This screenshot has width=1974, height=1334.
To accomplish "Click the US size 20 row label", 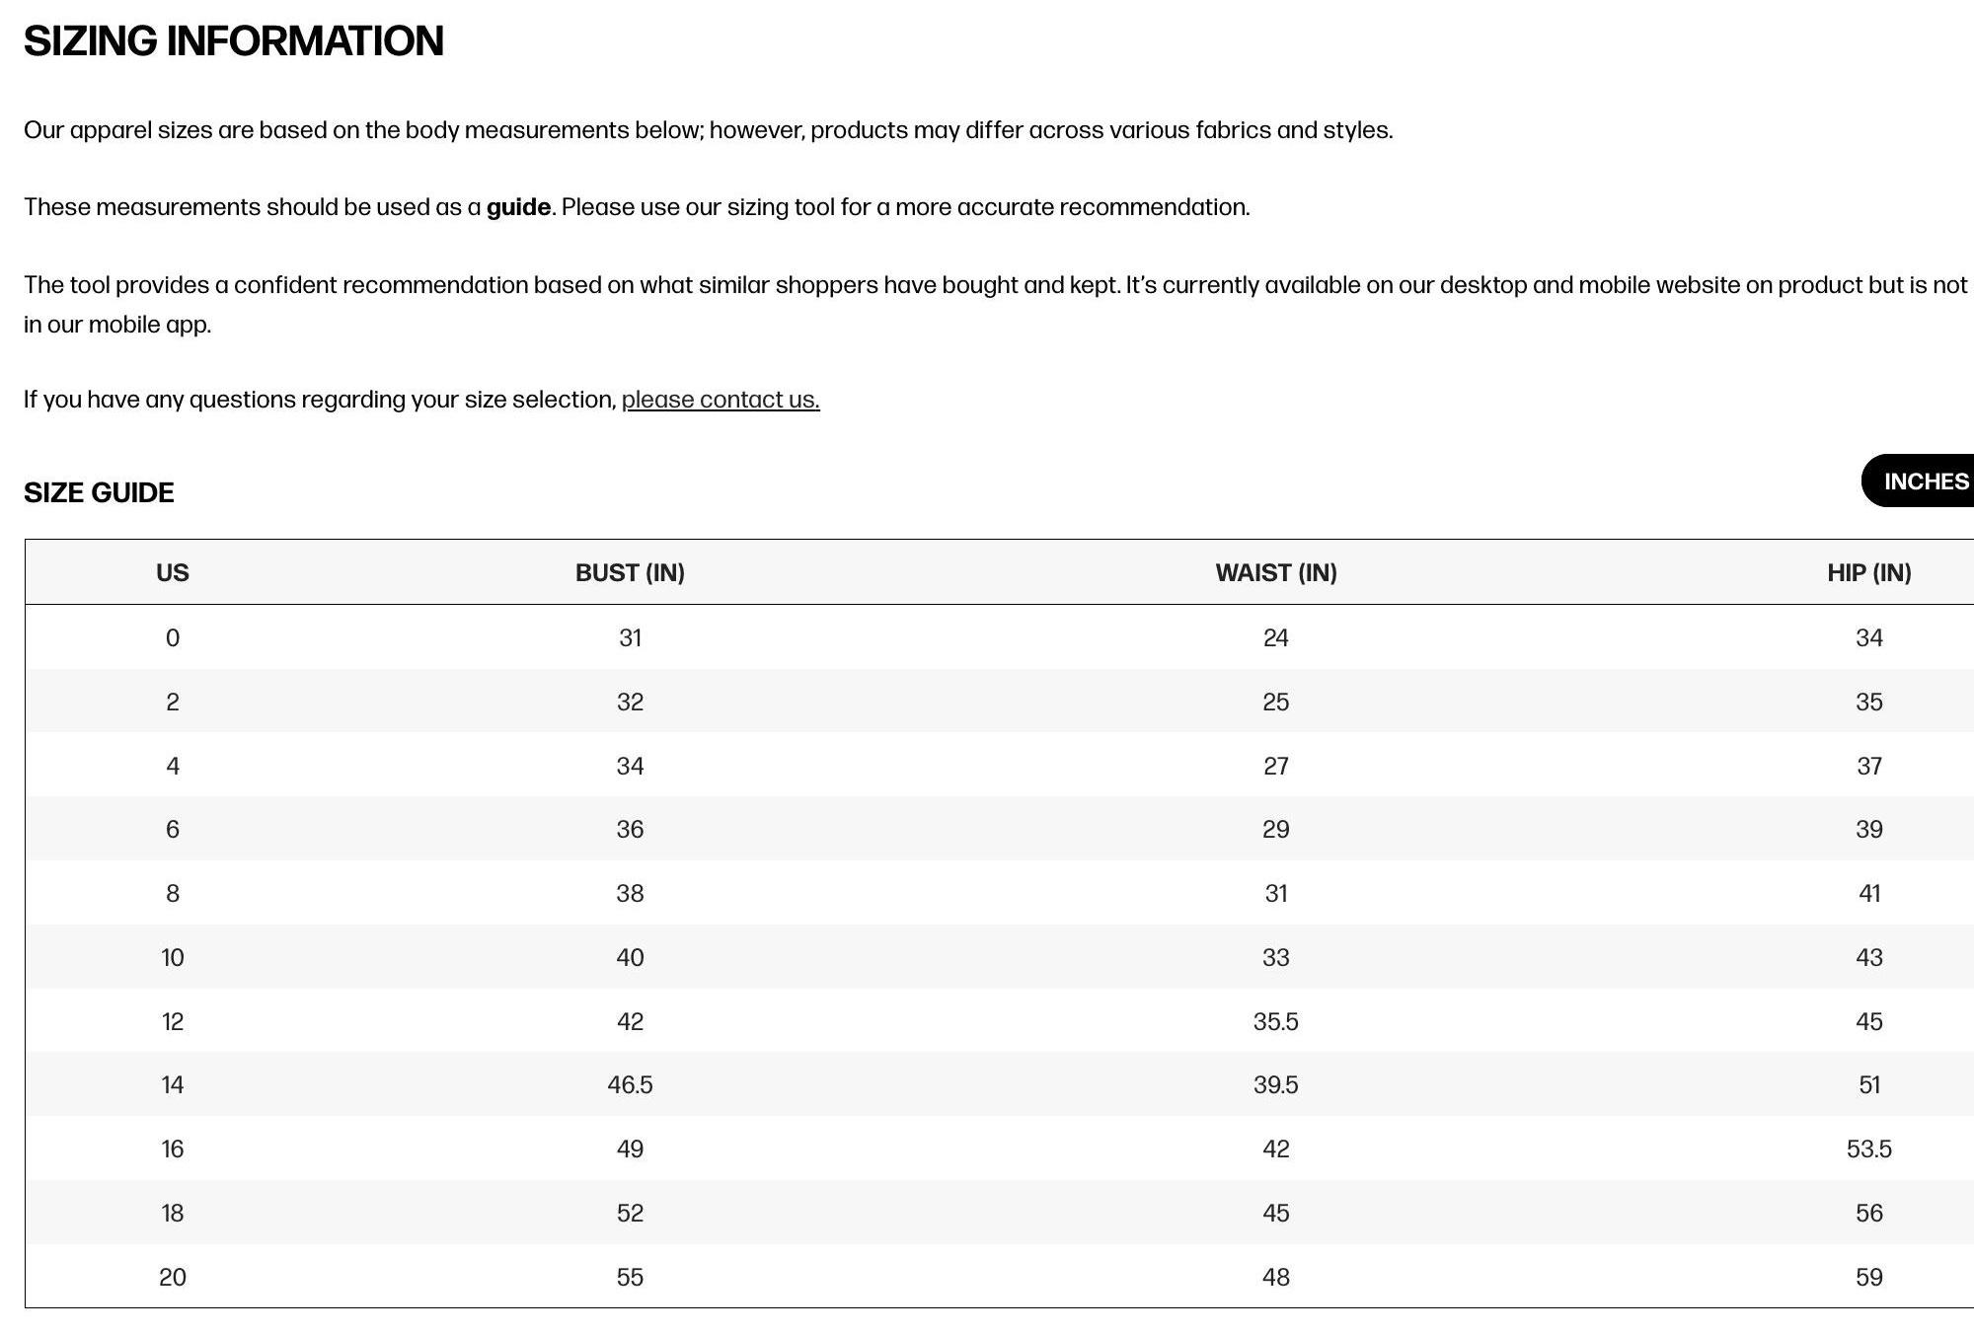I will (x=173, y=1277).
